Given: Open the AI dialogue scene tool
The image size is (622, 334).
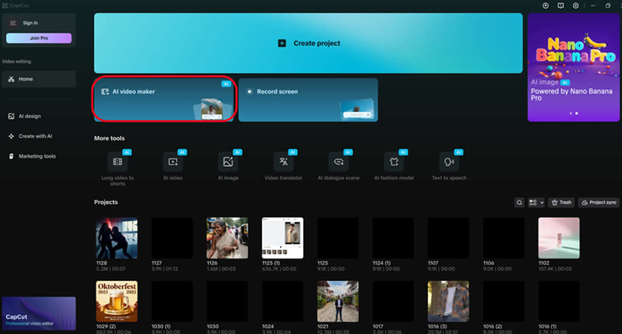Looking at the screenshot, I should click(338, 162).
